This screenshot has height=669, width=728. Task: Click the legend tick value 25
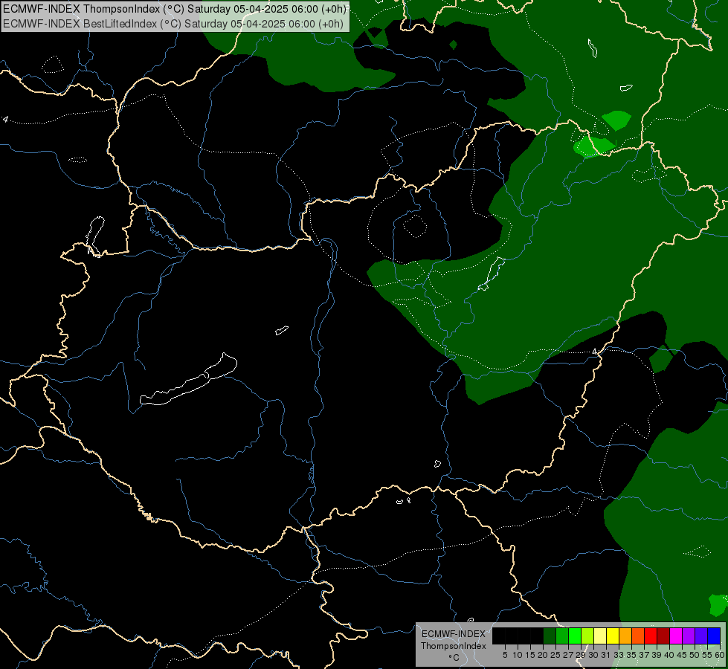coord(555,655)
